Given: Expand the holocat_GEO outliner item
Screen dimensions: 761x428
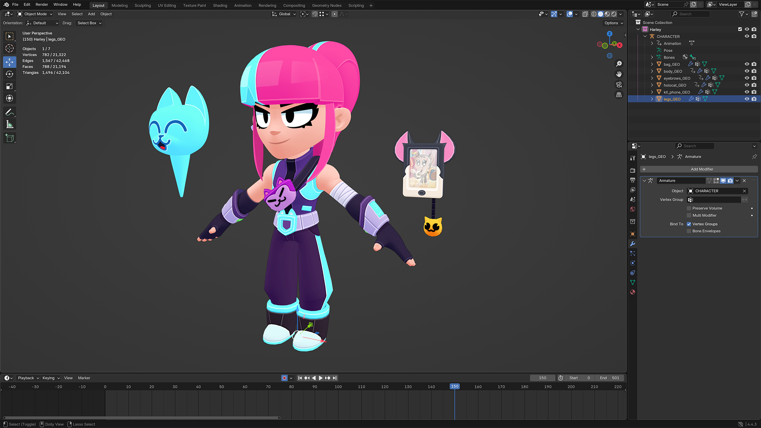Looking at the screenshot, I should [652, 85].
